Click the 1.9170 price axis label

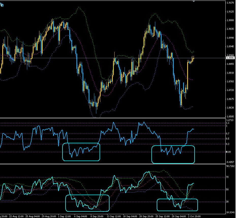point(230,3)
